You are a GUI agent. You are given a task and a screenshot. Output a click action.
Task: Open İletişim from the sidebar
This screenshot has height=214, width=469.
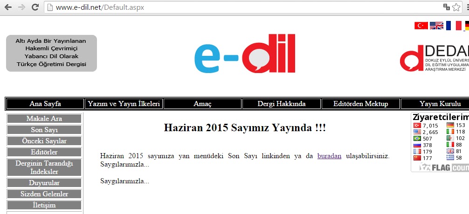(44, 205)
